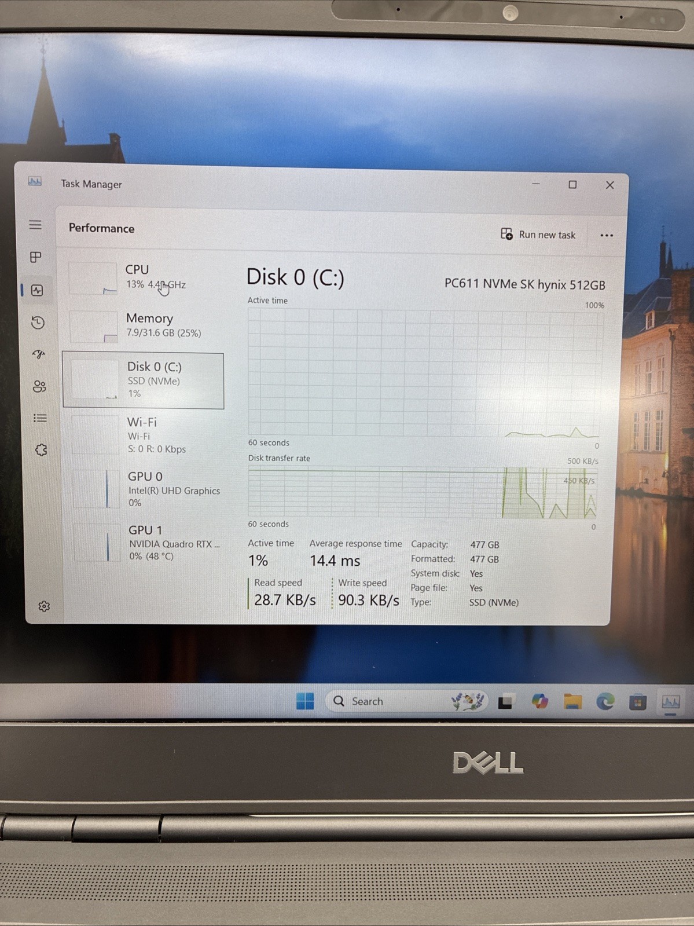Click the 90.3 KB/s write speed value

click(369, 600)
